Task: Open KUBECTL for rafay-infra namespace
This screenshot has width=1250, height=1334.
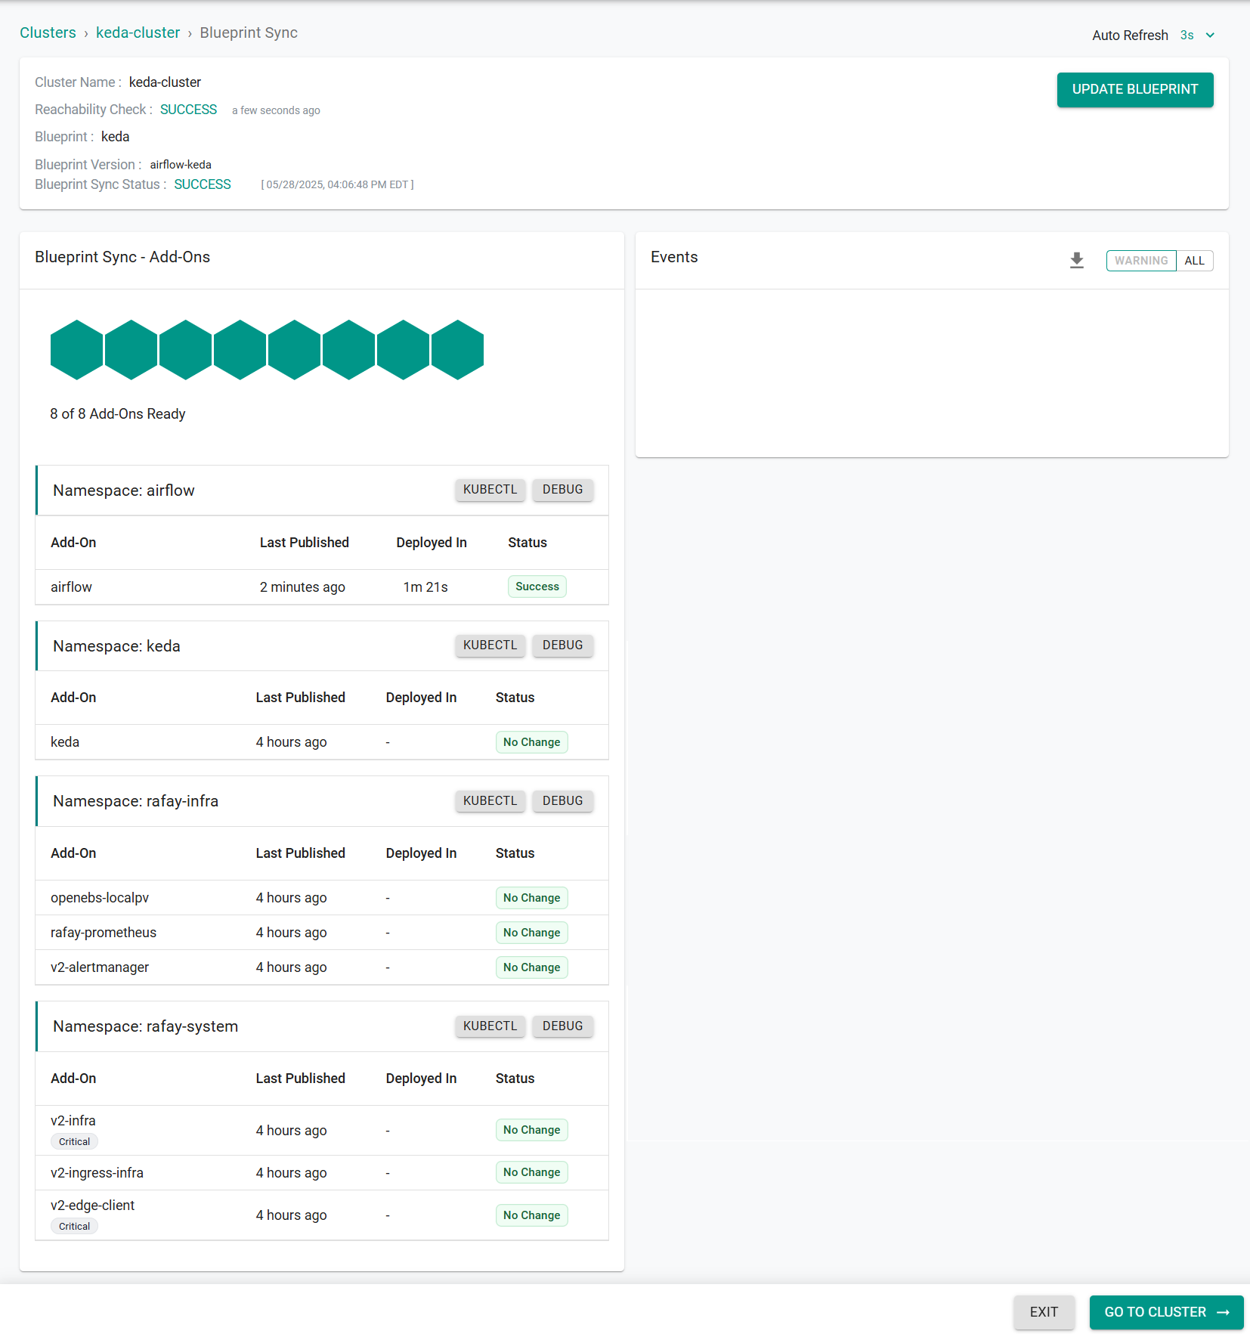Action: pyautogui.click(x=490, y=801)
